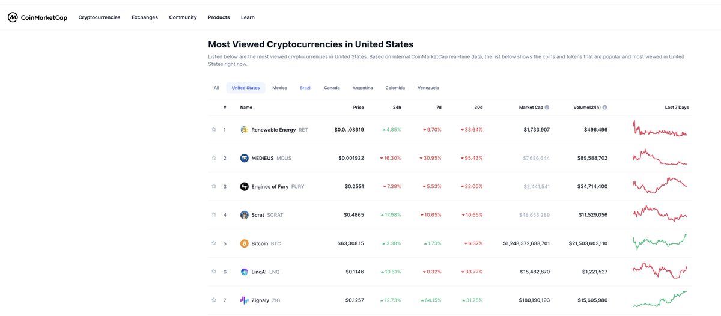Sort by the 24h change column
721x316 pixels.
tap(397, 108)
